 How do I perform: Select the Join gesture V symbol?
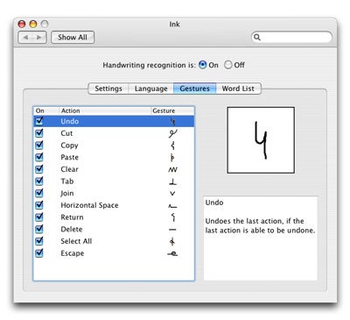point(172,194)
